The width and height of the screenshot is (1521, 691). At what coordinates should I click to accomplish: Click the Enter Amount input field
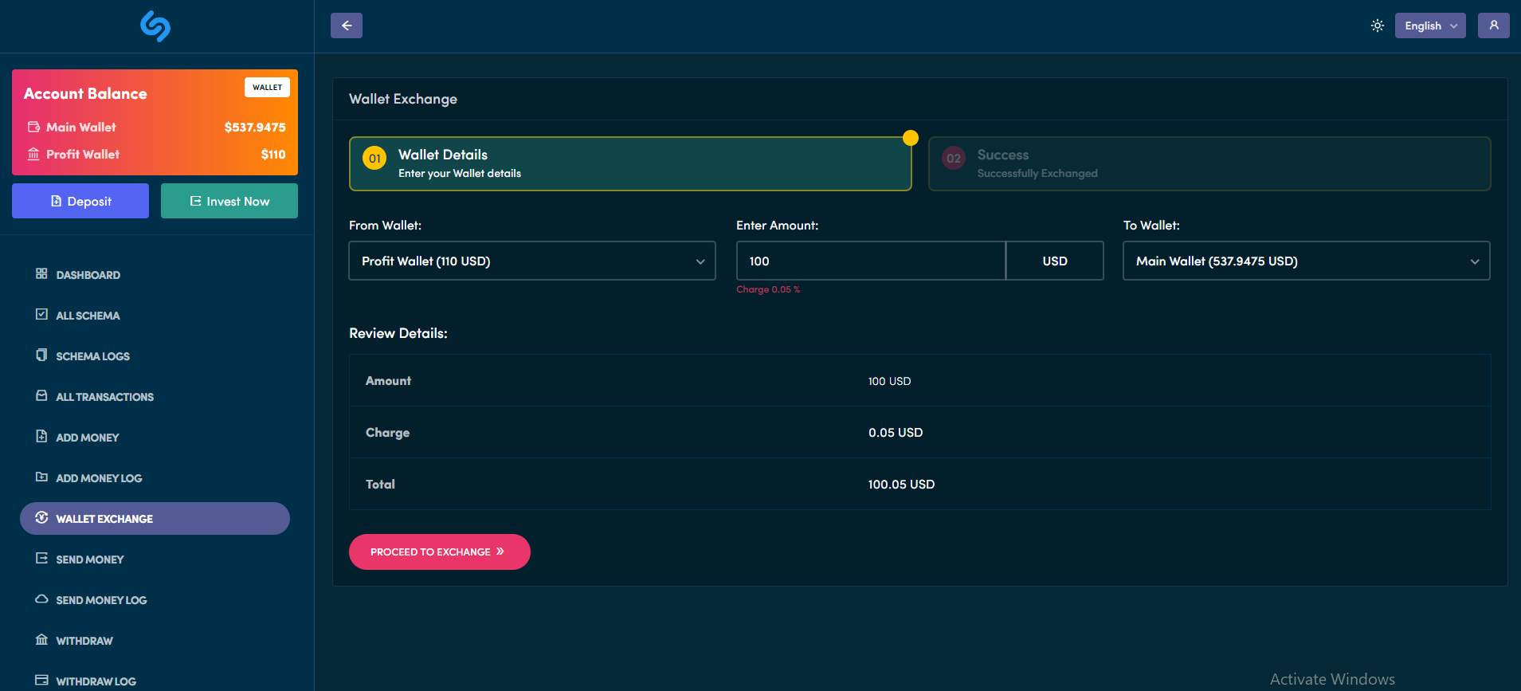(x=870, y=261)
